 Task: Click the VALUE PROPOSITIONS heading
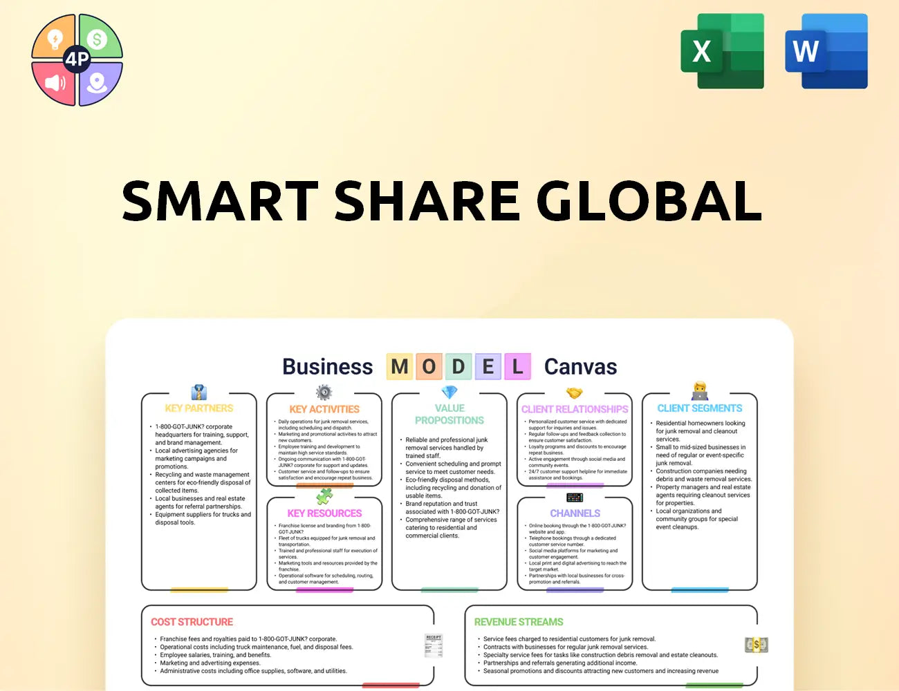pos(449,414)
